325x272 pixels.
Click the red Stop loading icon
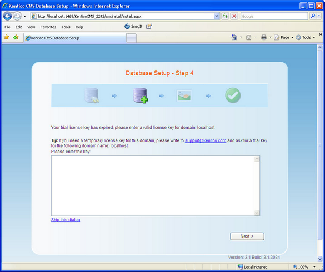234,16
